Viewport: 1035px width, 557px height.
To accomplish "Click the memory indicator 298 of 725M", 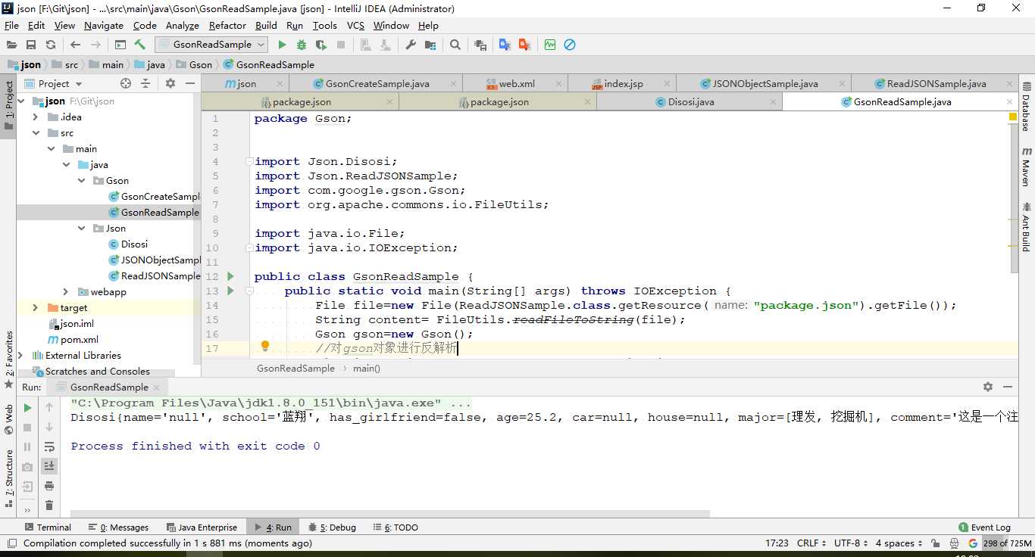I will pos(1008,543).
